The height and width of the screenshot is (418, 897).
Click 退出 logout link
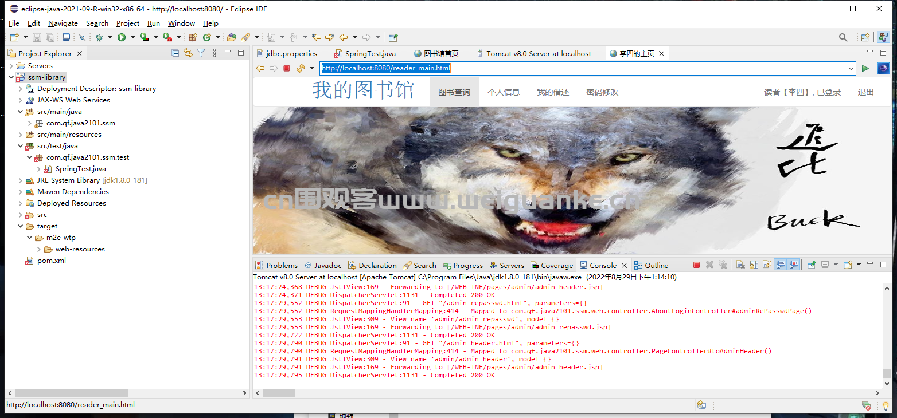click(x=866, y=92)
